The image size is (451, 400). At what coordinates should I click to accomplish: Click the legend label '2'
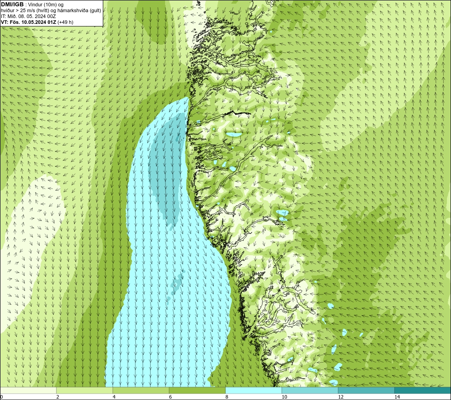tap(58, 397)
